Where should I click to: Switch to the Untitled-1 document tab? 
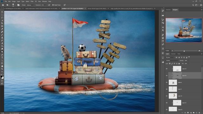coord(73,9)
